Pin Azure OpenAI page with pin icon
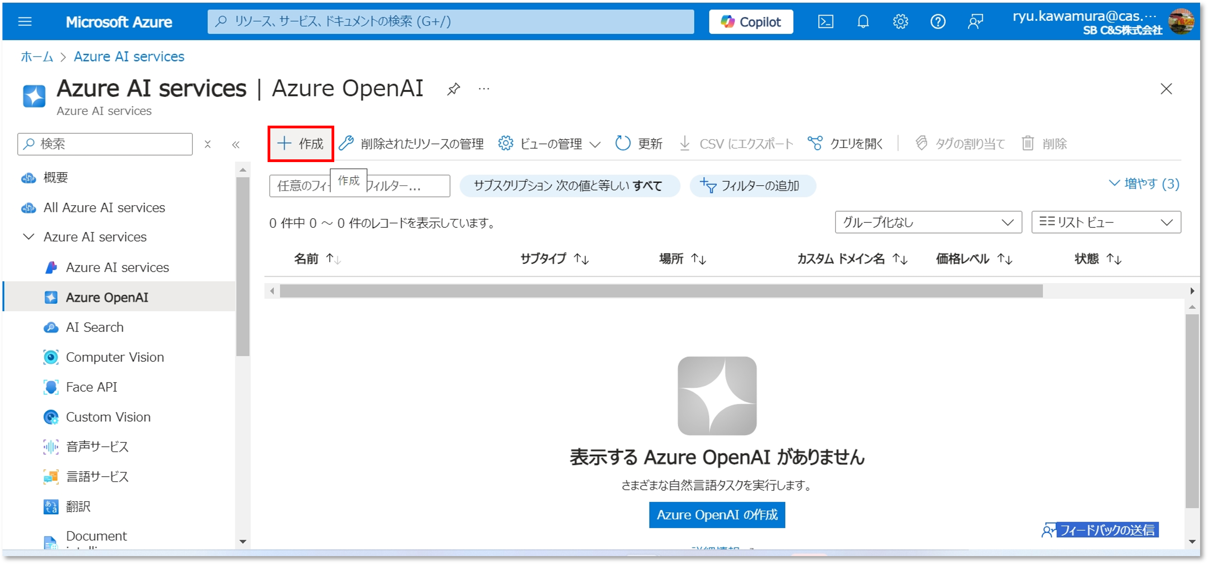1208x564 pixels. tap(453, 89)
